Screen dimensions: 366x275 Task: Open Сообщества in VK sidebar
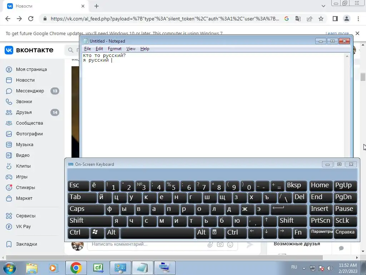pos(29,123)
